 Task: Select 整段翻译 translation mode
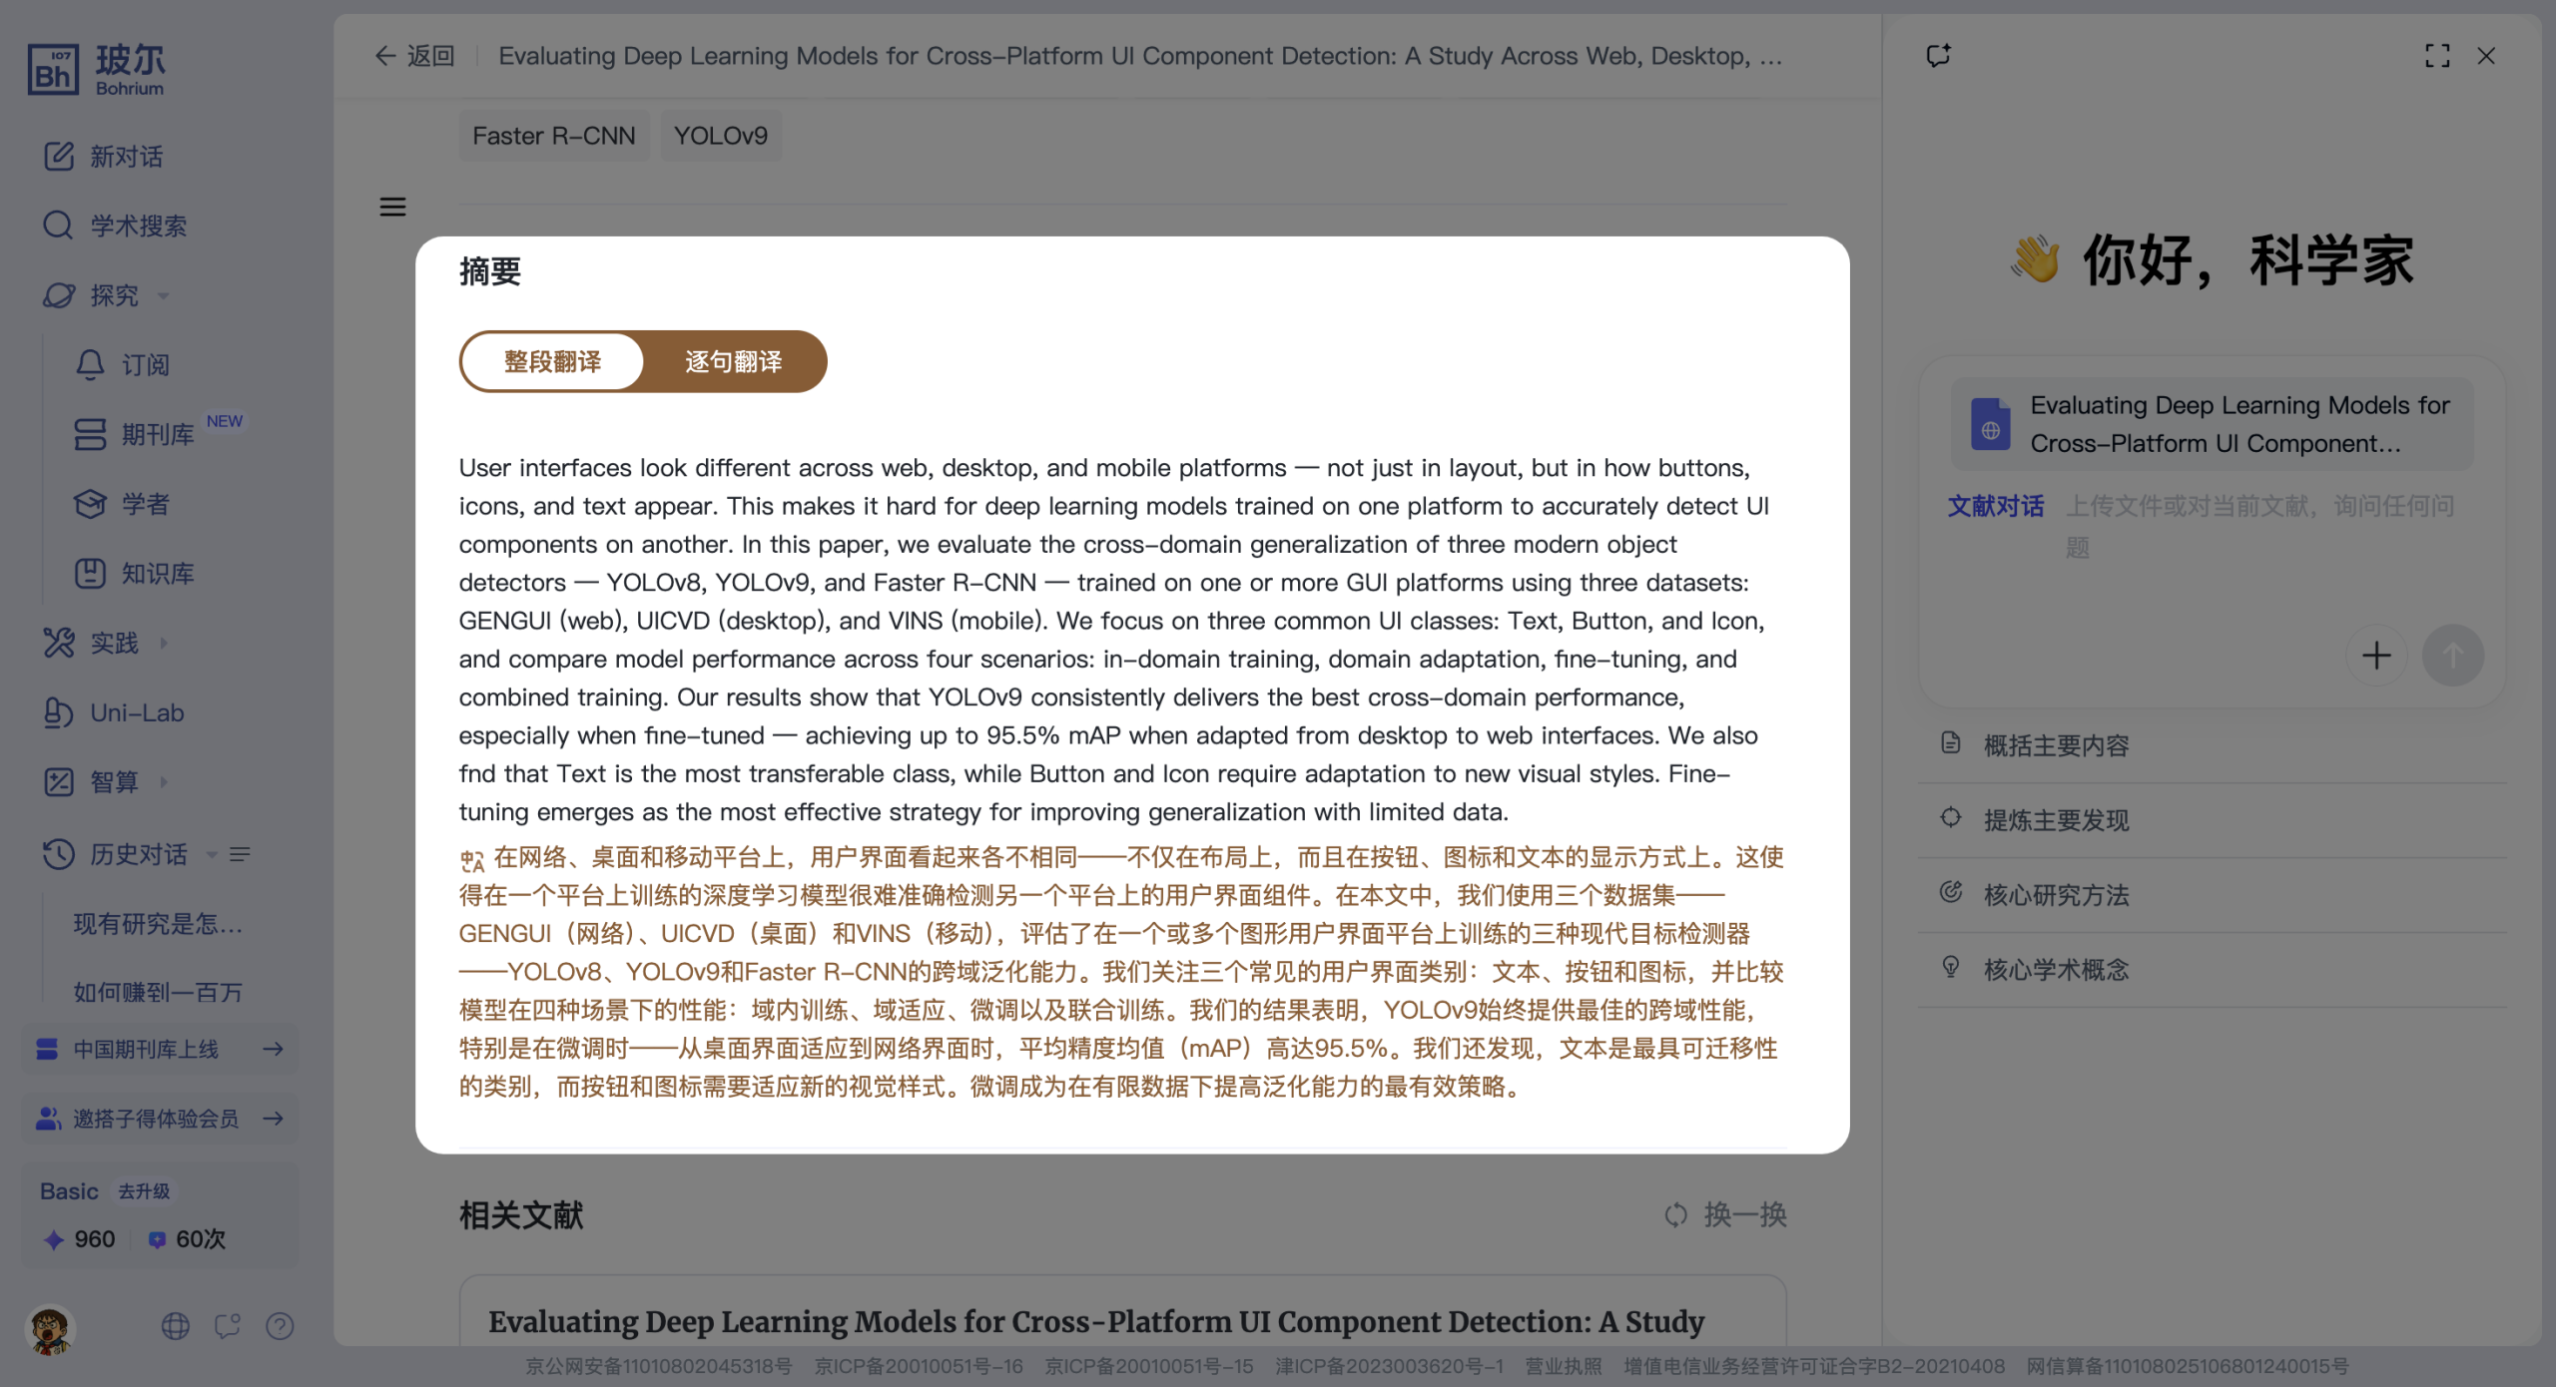(x=552, y=361)
